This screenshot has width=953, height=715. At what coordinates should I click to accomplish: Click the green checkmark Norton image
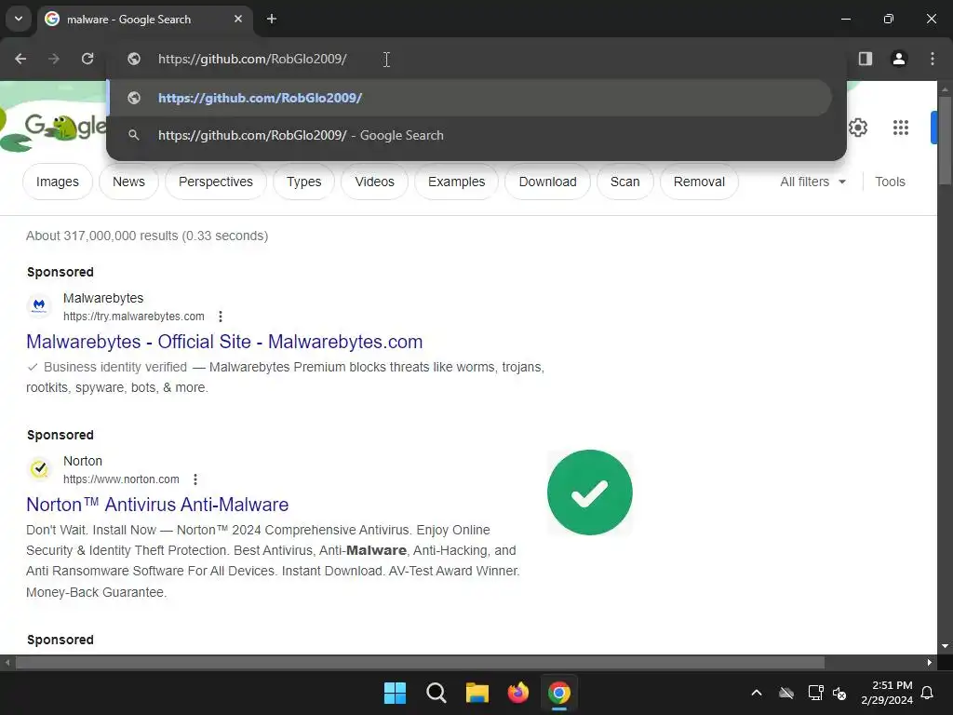(589, 492)
